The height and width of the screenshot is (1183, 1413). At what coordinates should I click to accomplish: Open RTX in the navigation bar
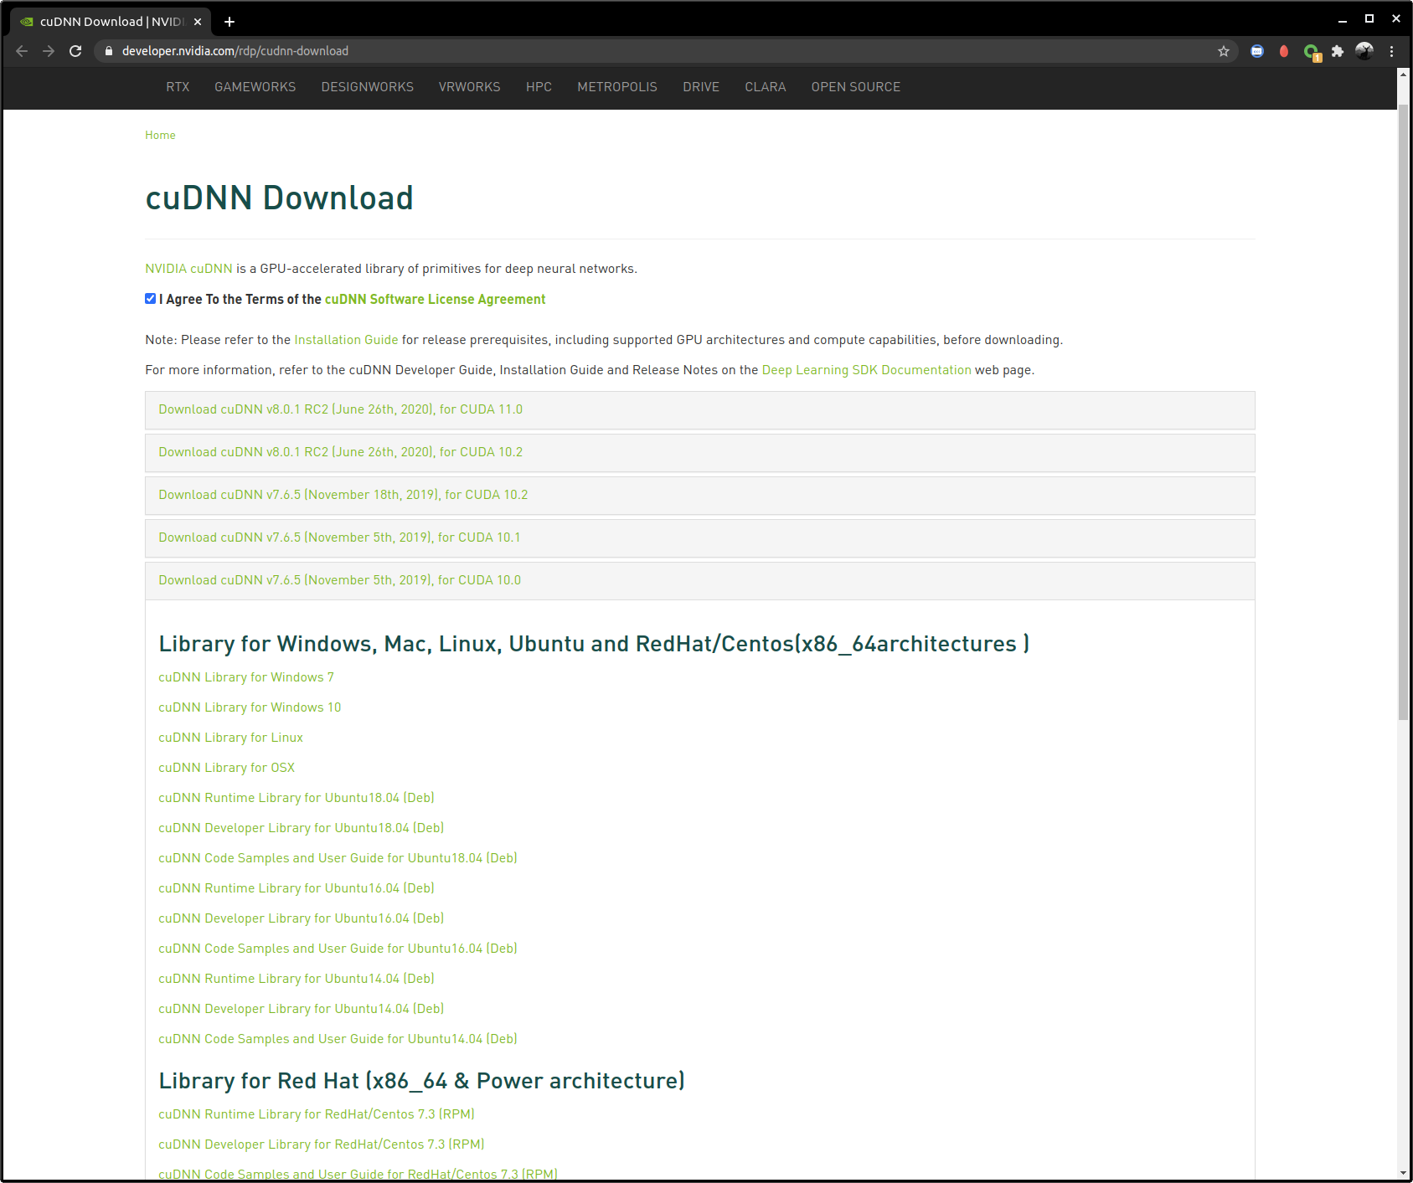[178, 87]
